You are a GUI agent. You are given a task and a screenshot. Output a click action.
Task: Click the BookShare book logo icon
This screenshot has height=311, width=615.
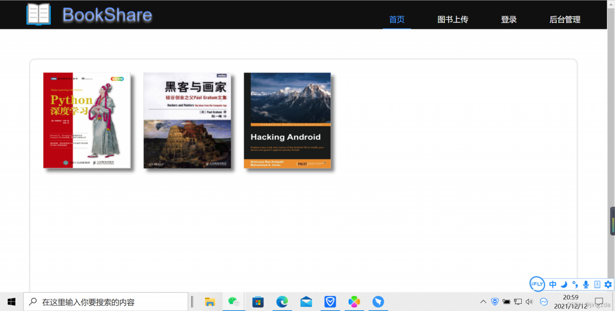click(38, 14)
